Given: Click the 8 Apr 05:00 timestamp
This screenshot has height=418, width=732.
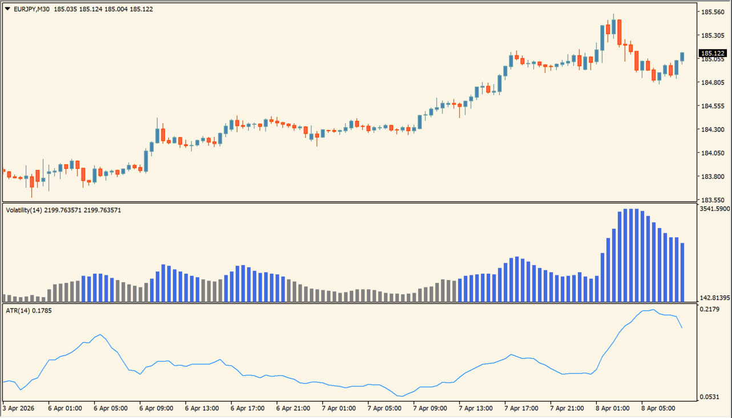Looking at the screenshot, I should click(x=660, y=408).
